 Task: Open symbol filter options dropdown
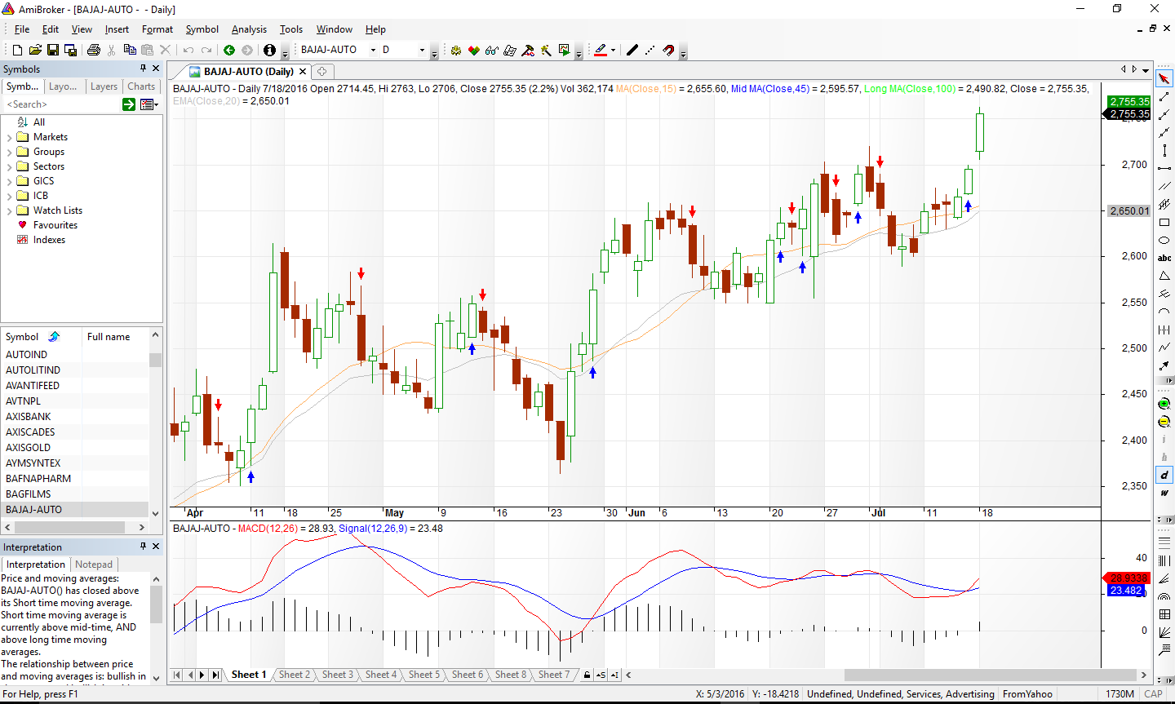point(149,104)
